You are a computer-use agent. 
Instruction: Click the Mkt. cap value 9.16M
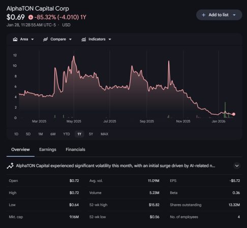pos(74,217)
